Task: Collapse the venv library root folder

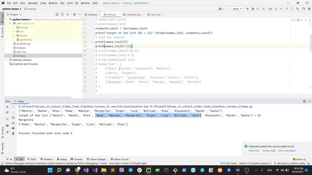Action: (x=10, y=23)
